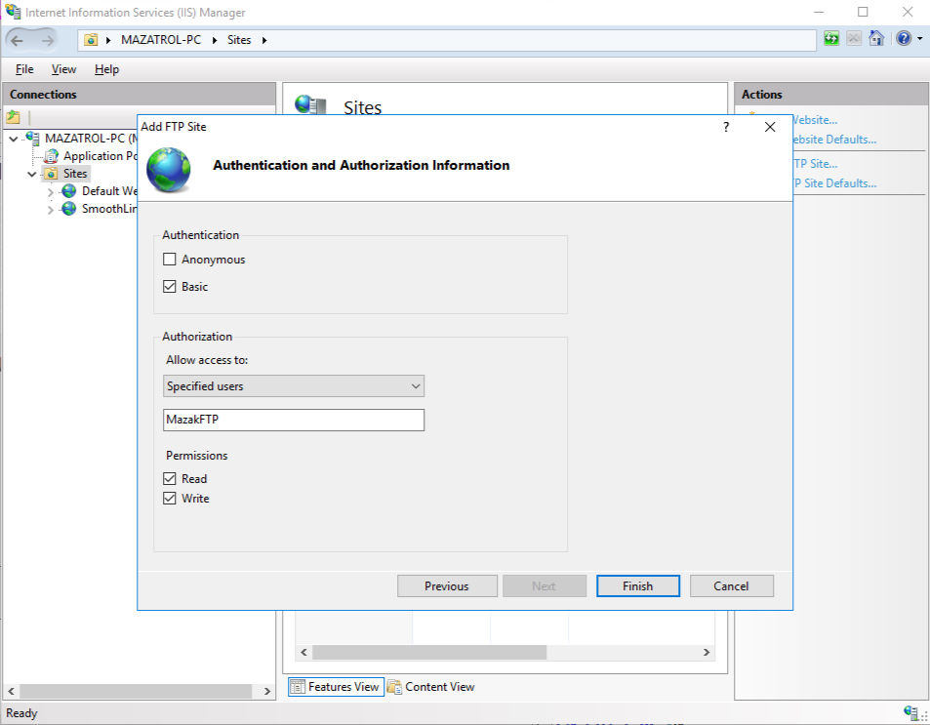The height and width of the screenshot is (725, 930).
Task: Click the Cancel button
Action: coord(731,586)
